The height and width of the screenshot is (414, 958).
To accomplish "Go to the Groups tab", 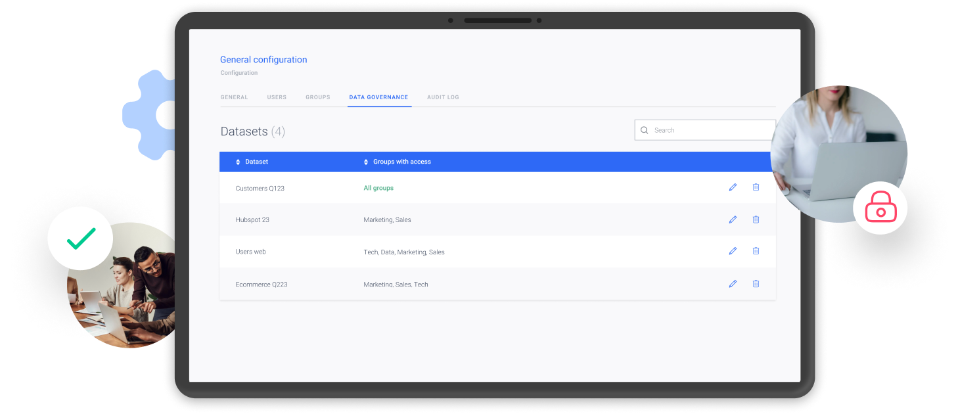I will (318, 97).
